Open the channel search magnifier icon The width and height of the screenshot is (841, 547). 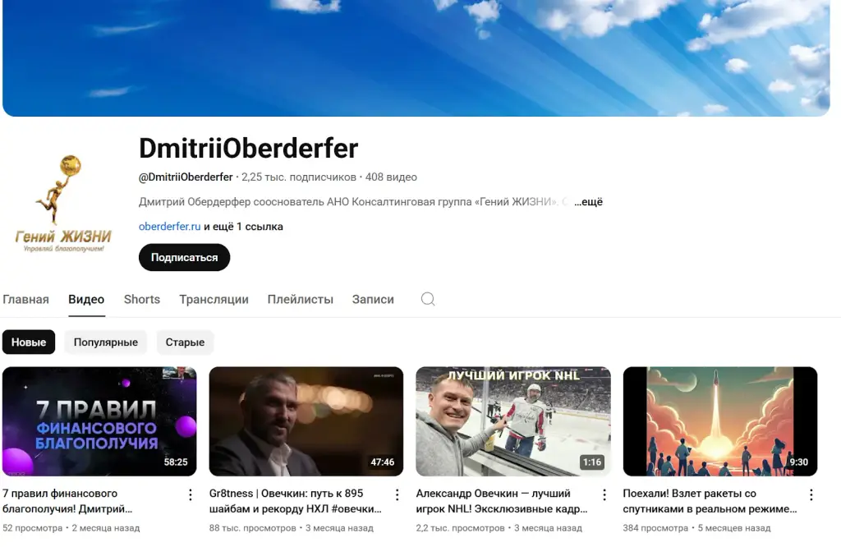(x=427, y=299)
